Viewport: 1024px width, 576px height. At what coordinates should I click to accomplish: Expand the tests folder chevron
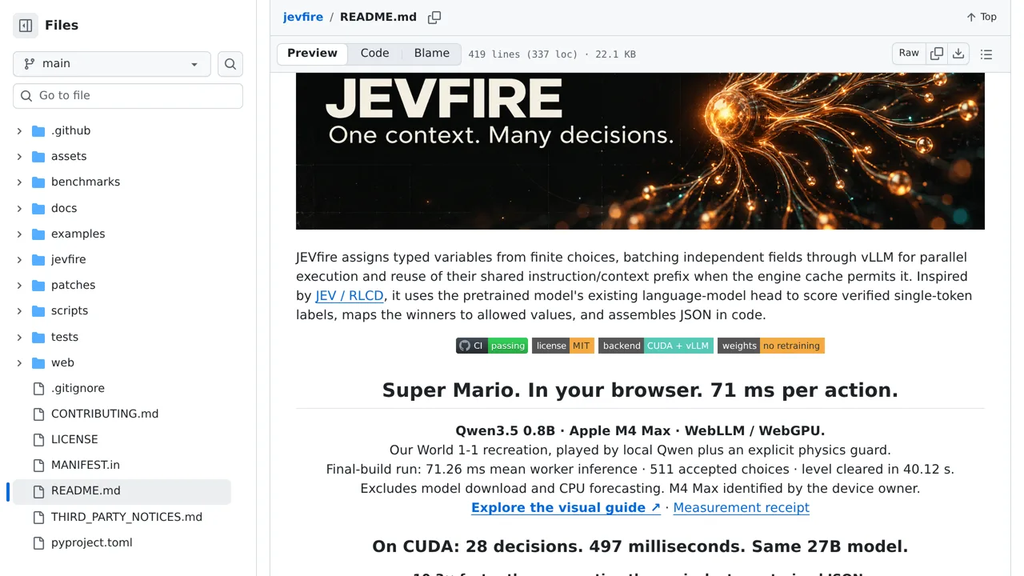click(x=19, y=337)
